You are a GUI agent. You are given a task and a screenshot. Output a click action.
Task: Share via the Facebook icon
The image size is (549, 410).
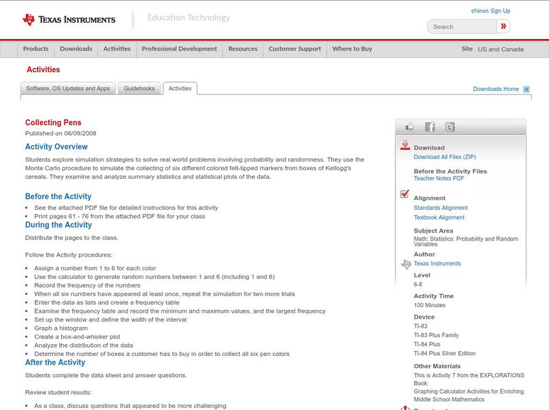430,127
